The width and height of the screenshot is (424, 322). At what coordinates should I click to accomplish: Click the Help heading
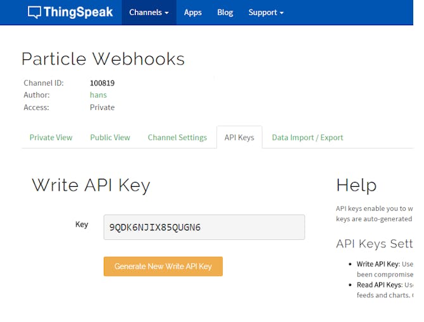coord(356,185)
